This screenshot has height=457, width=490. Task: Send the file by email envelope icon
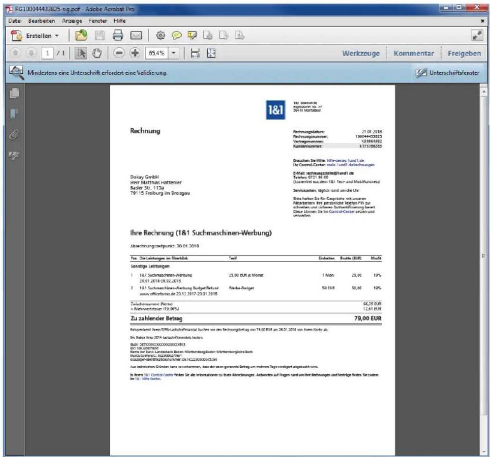136,35
